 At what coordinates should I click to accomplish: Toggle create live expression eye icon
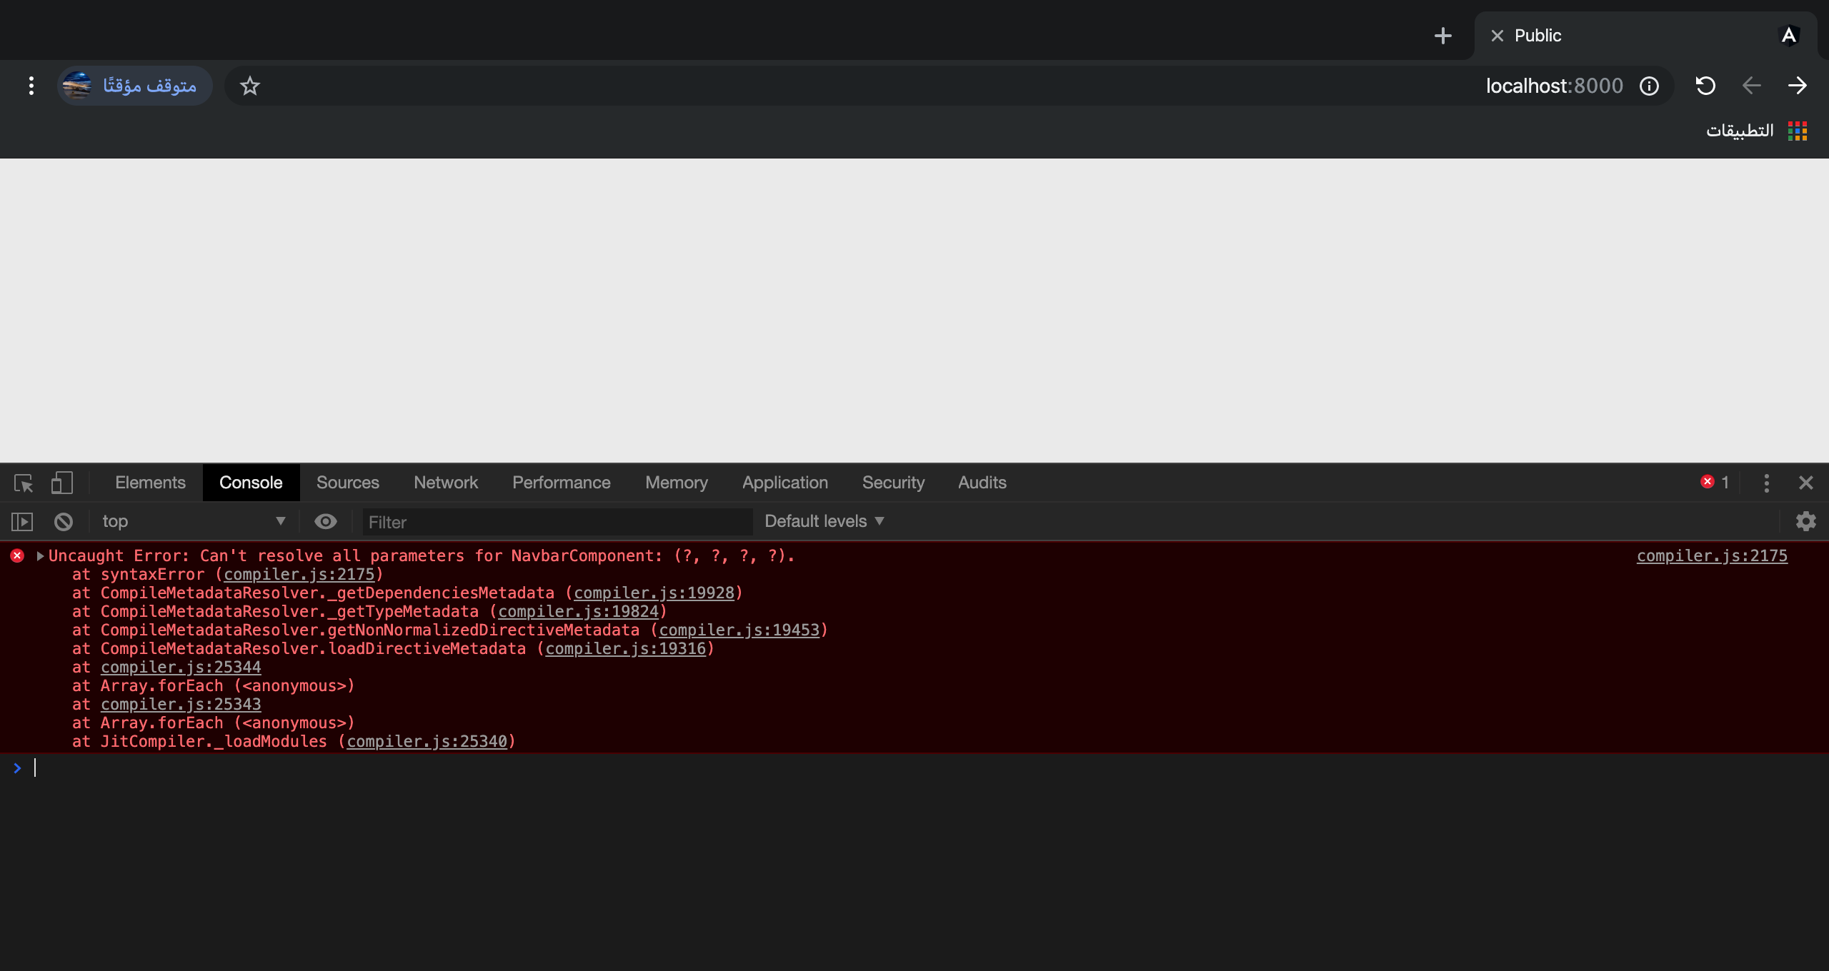(x=326, y=521)
